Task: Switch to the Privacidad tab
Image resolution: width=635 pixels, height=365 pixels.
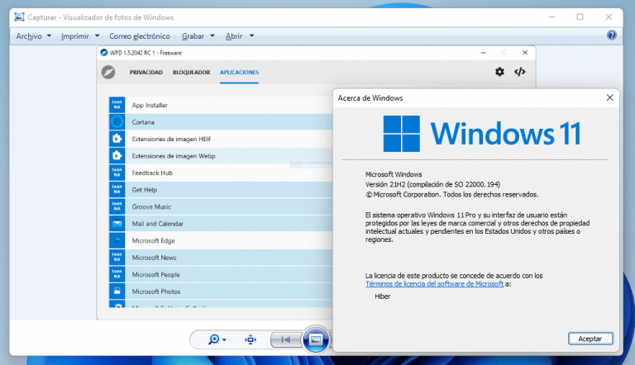Action: (146, 73)
